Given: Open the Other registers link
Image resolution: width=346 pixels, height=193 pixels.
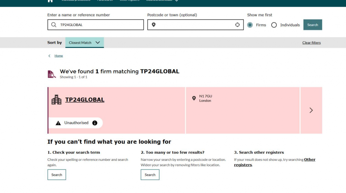Looking at the screenshot, I should pyautogui.click(x=275, y=162).
